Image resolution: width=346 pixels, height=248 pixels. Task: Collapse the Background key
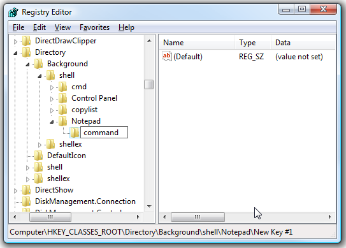point(27,64)
